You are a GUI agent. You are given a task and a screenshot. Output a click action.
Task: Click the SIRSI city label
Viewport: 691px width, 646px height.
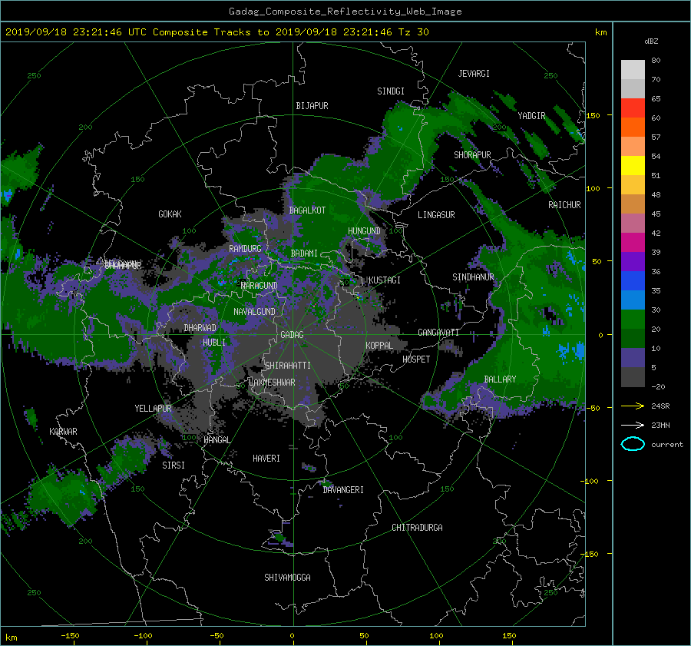coord(174,465)
